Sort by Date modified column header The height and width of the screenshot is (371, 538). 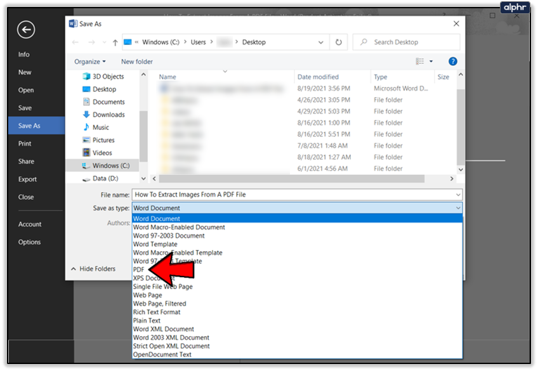tap(318, 77)
